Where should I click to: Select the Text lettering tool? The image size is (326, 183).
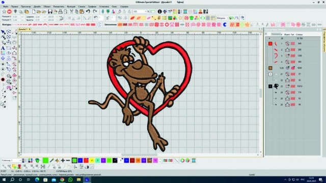(x=3, y=48)
